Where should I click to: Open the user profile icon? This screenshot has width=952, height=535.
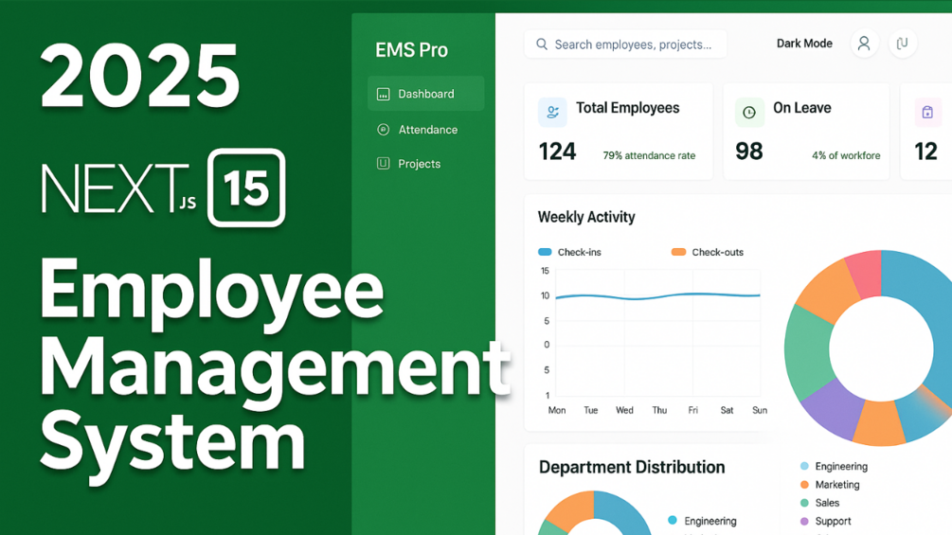(x=864, y=44)
